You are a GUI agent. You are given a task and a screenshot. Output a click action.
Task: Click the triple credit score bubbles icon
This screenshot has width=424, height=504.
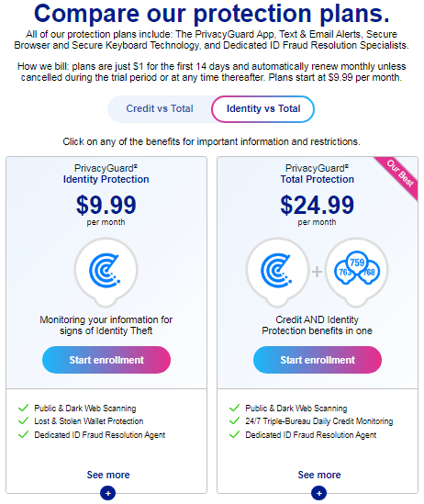(x=356, y=271)
